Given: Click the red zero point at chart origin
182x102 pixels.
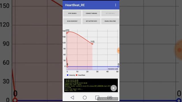Looking at the screenshot, I should (67, 66).
